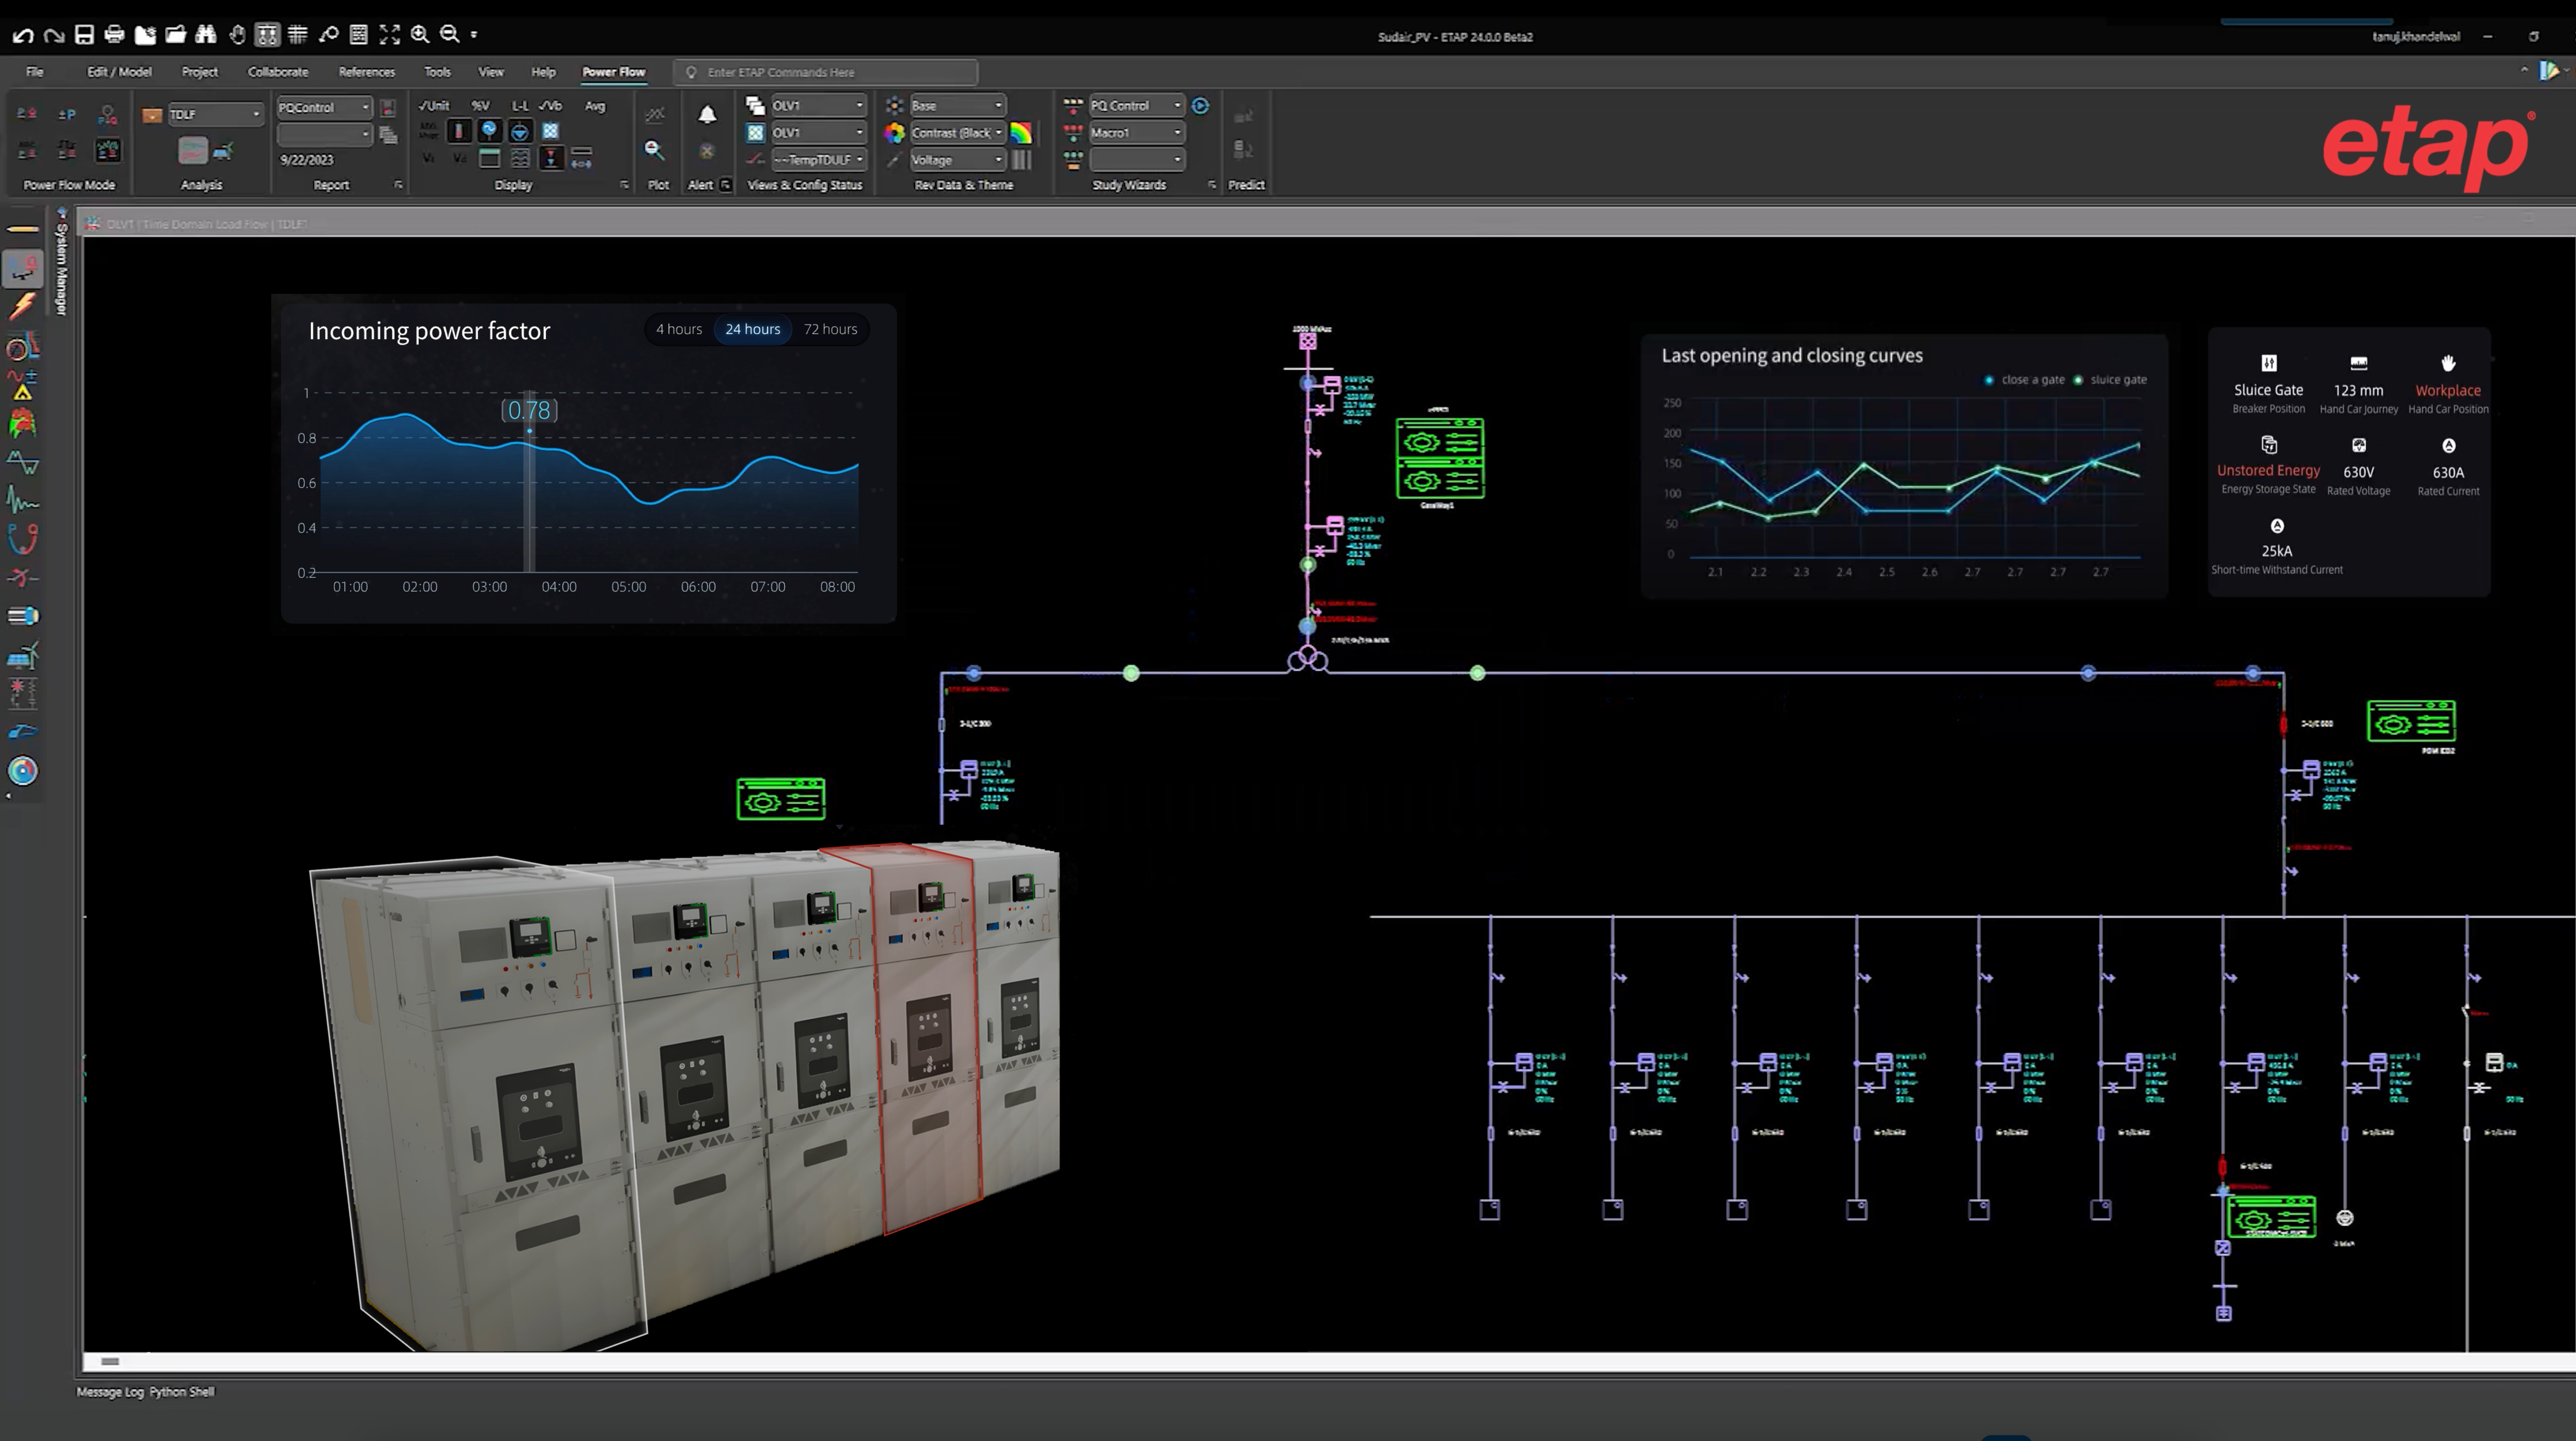Viewport: 2576px width, 1441px height.
Task: Toggle the Unit display option
Action: point(435,106)
